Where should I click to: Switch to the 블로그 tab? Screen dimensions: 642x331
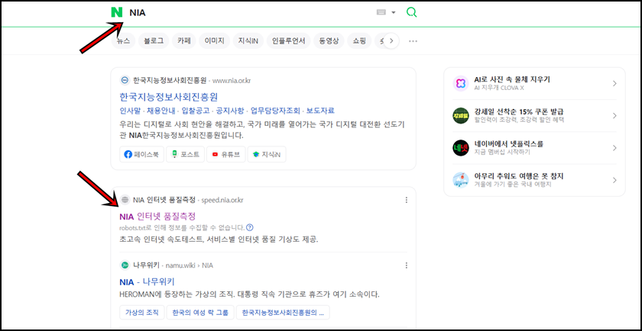tap(154, 41)
